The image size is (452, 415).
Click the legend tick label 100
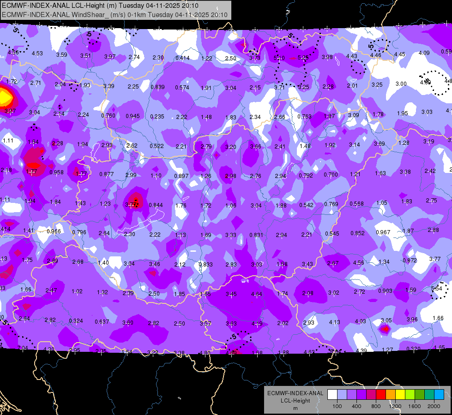click(x=337, y=406)
